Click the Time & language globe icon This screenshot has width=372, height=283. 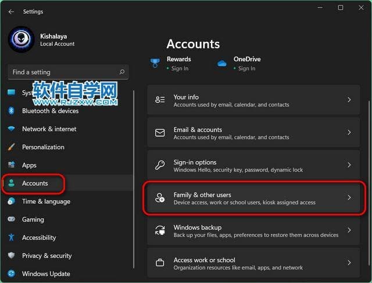11,201
